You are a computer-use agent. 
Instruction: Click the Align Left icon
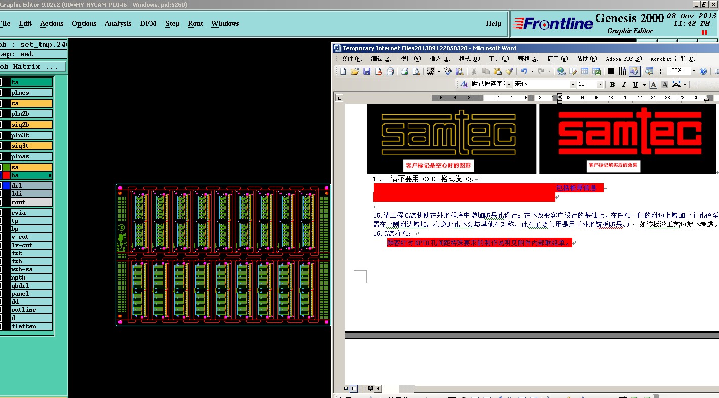697,84
